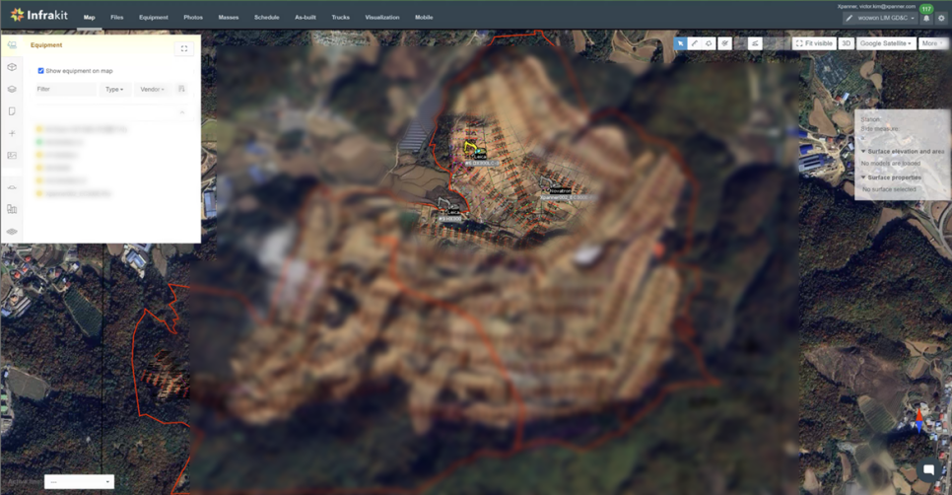Click the equipment Filter input field
Viewport: 952px width, 495px height.
65,90
